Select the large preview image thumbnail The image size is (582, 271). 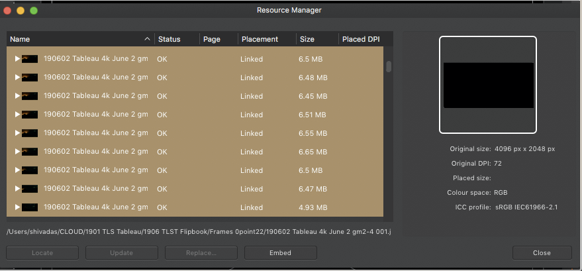(488, 85)
